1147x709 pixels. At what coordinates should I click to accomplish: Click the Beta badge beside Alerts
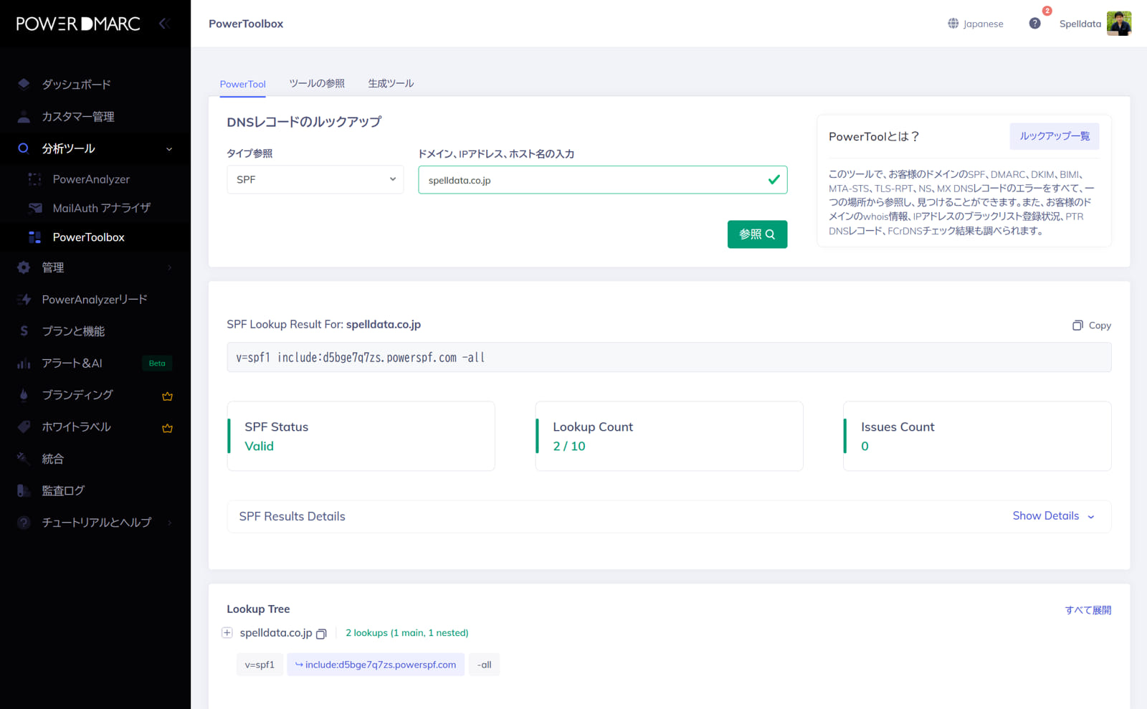click(157, 363)
